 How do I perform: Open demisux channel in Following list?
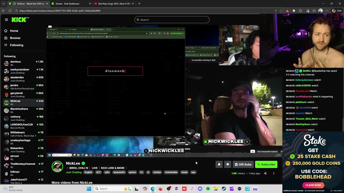24,63
